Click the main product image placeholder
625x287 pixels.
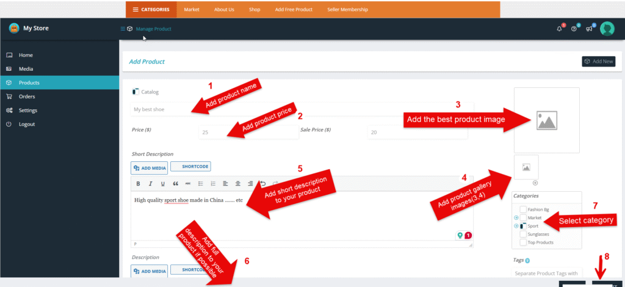pyautogui.click(x=546, y=120)
